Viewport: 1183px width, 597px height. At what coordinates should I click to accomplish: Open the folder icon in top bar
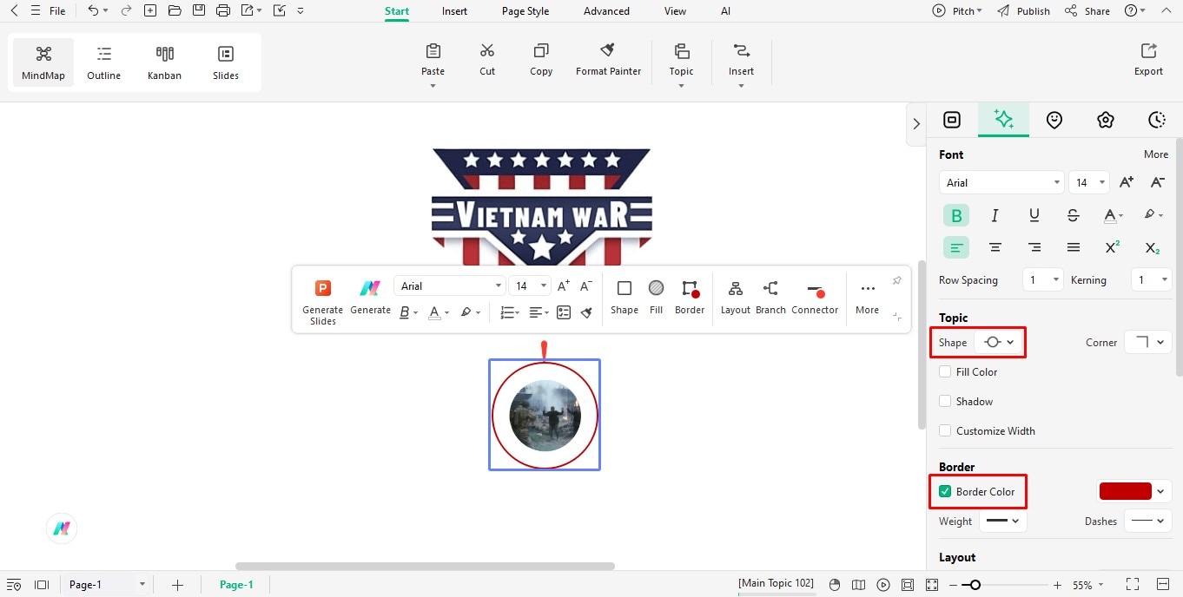point(175,10)
